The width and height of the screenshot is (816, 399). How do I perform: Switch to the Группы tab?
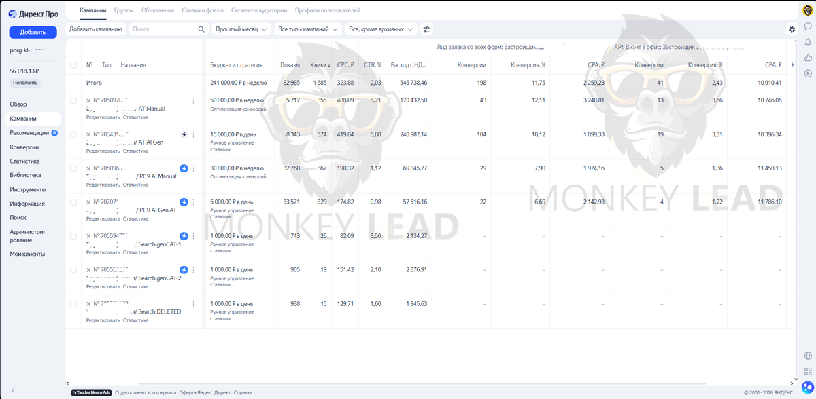coord(124,10)
